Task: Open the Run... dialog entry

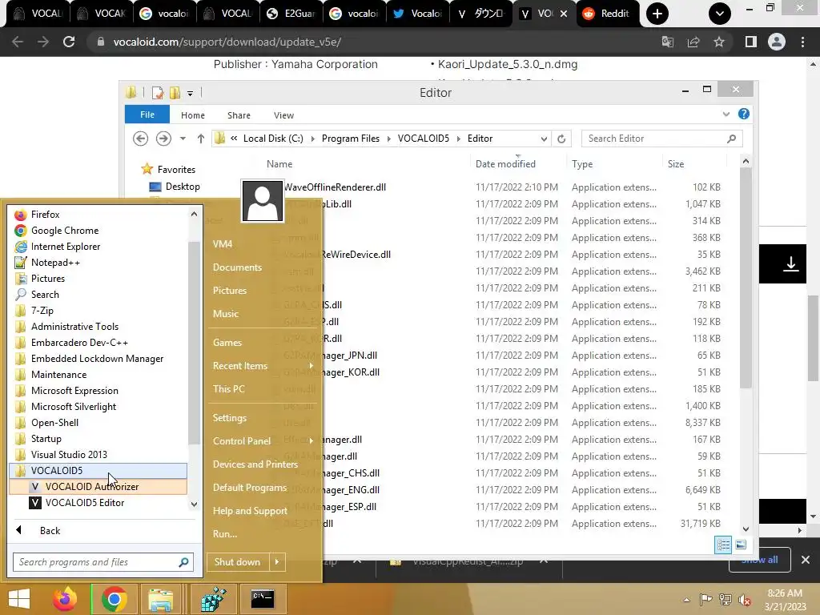Action: (225, 534)
